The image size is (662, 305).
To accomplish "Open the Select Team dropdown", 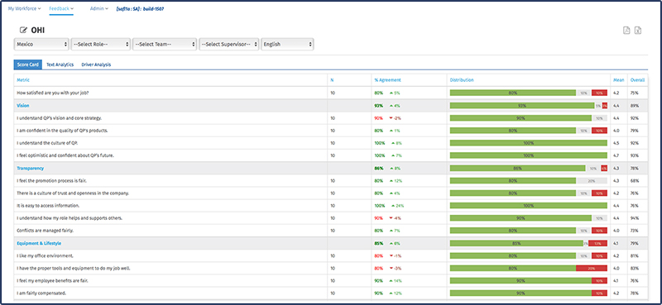I will pos(165,44).
